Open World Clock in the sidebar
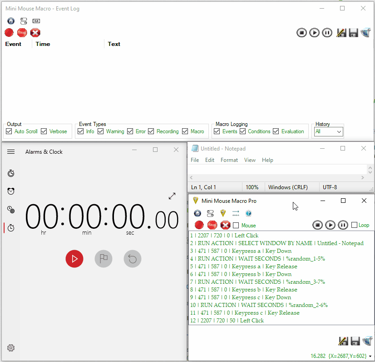The image size is (375, 362). (11, 209)
